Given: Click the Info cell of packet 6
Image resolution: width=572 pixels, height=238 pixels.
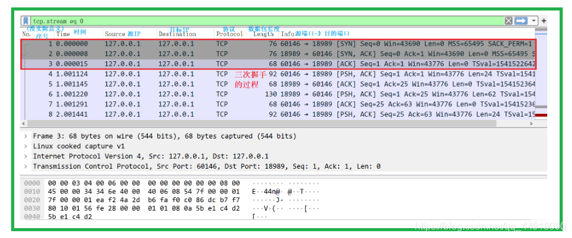Looking at the screenshot, I should pos(408,94).
